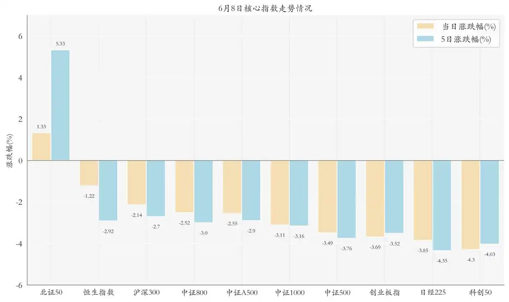Click the -2.14 value label
Viewport: 509px width, 302px height.
136,215
